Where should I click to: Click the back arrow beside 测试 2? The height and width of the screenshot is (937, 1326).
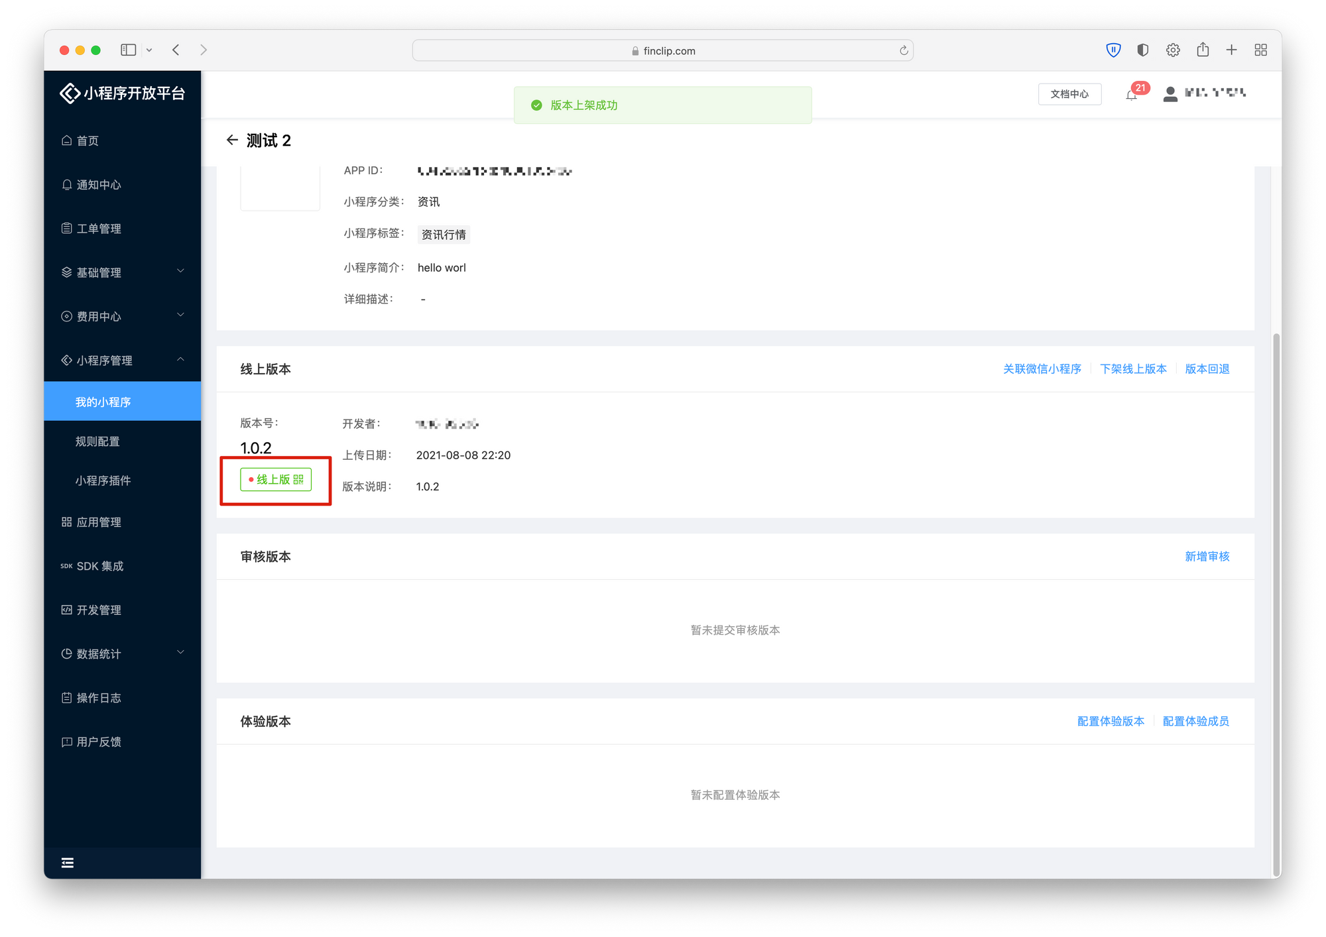pyautogui.click(x=231, y=140)
